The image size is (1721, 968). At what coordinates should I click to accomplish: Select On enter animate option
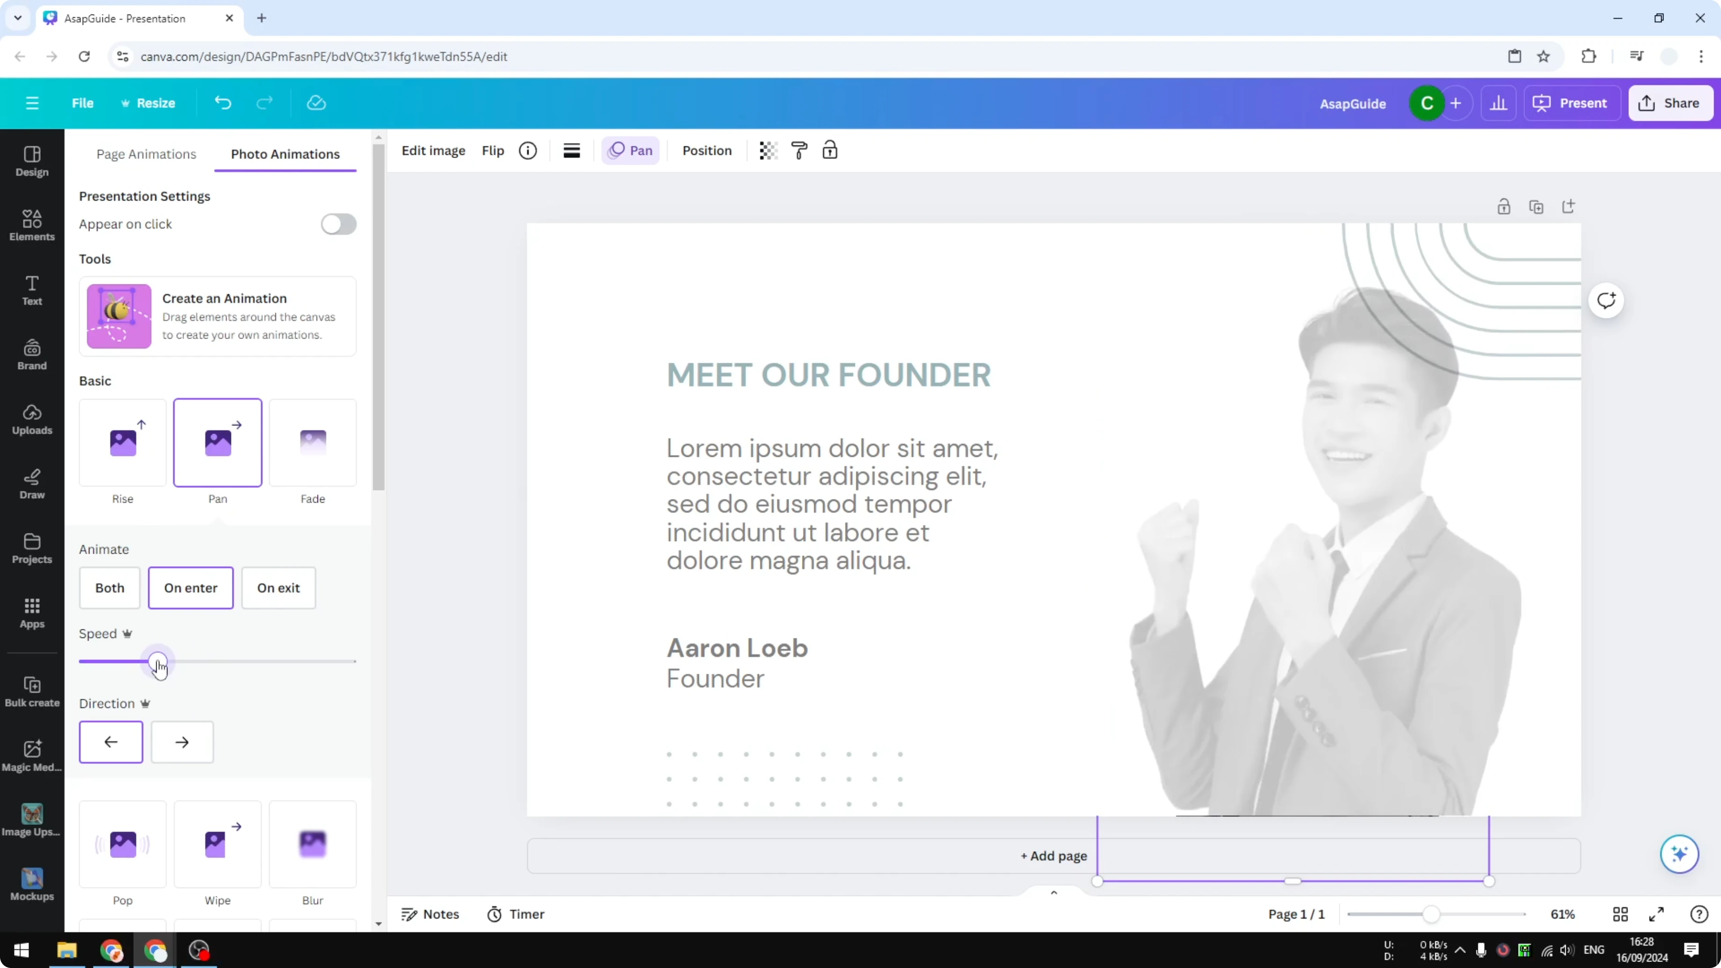pyautogui.click(x=190, y=588)
